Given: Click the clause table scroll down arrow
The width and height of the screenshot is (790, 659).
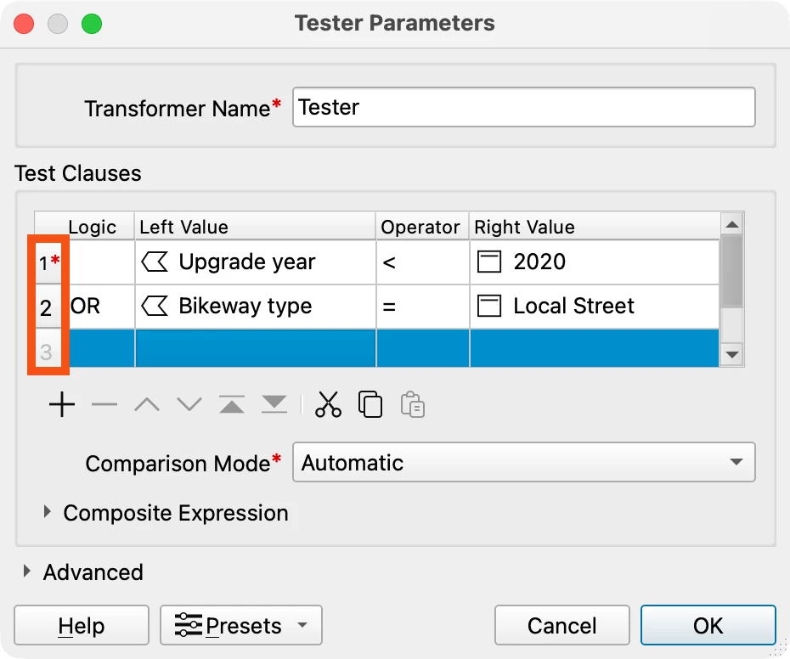Looking at the screenshot, I should tap(732, 355).
